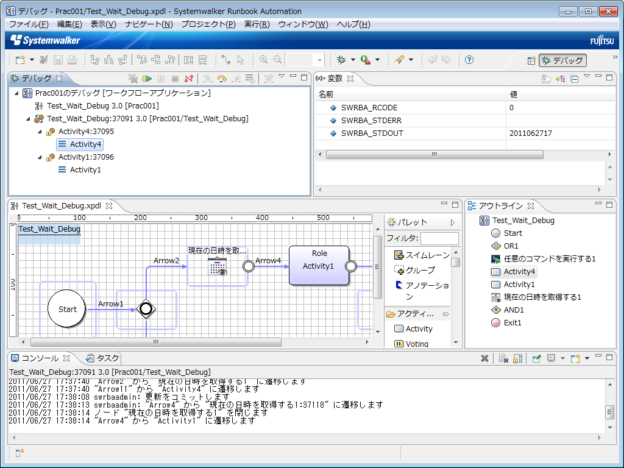Screen dimensions: 624x468
Task: Select スイムレーン in the palette
Action: coord(422,255)
